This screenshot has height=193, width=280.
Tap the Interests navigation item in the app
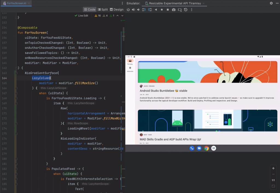point(130,69)
